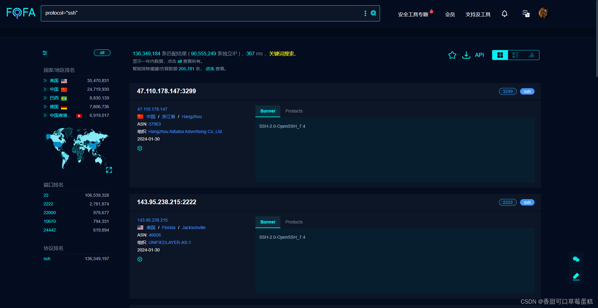Image resolution: width=598 pixels, height=308 pixels.
Task: Open 支持及工具 menu
Action: pos(478,14)
